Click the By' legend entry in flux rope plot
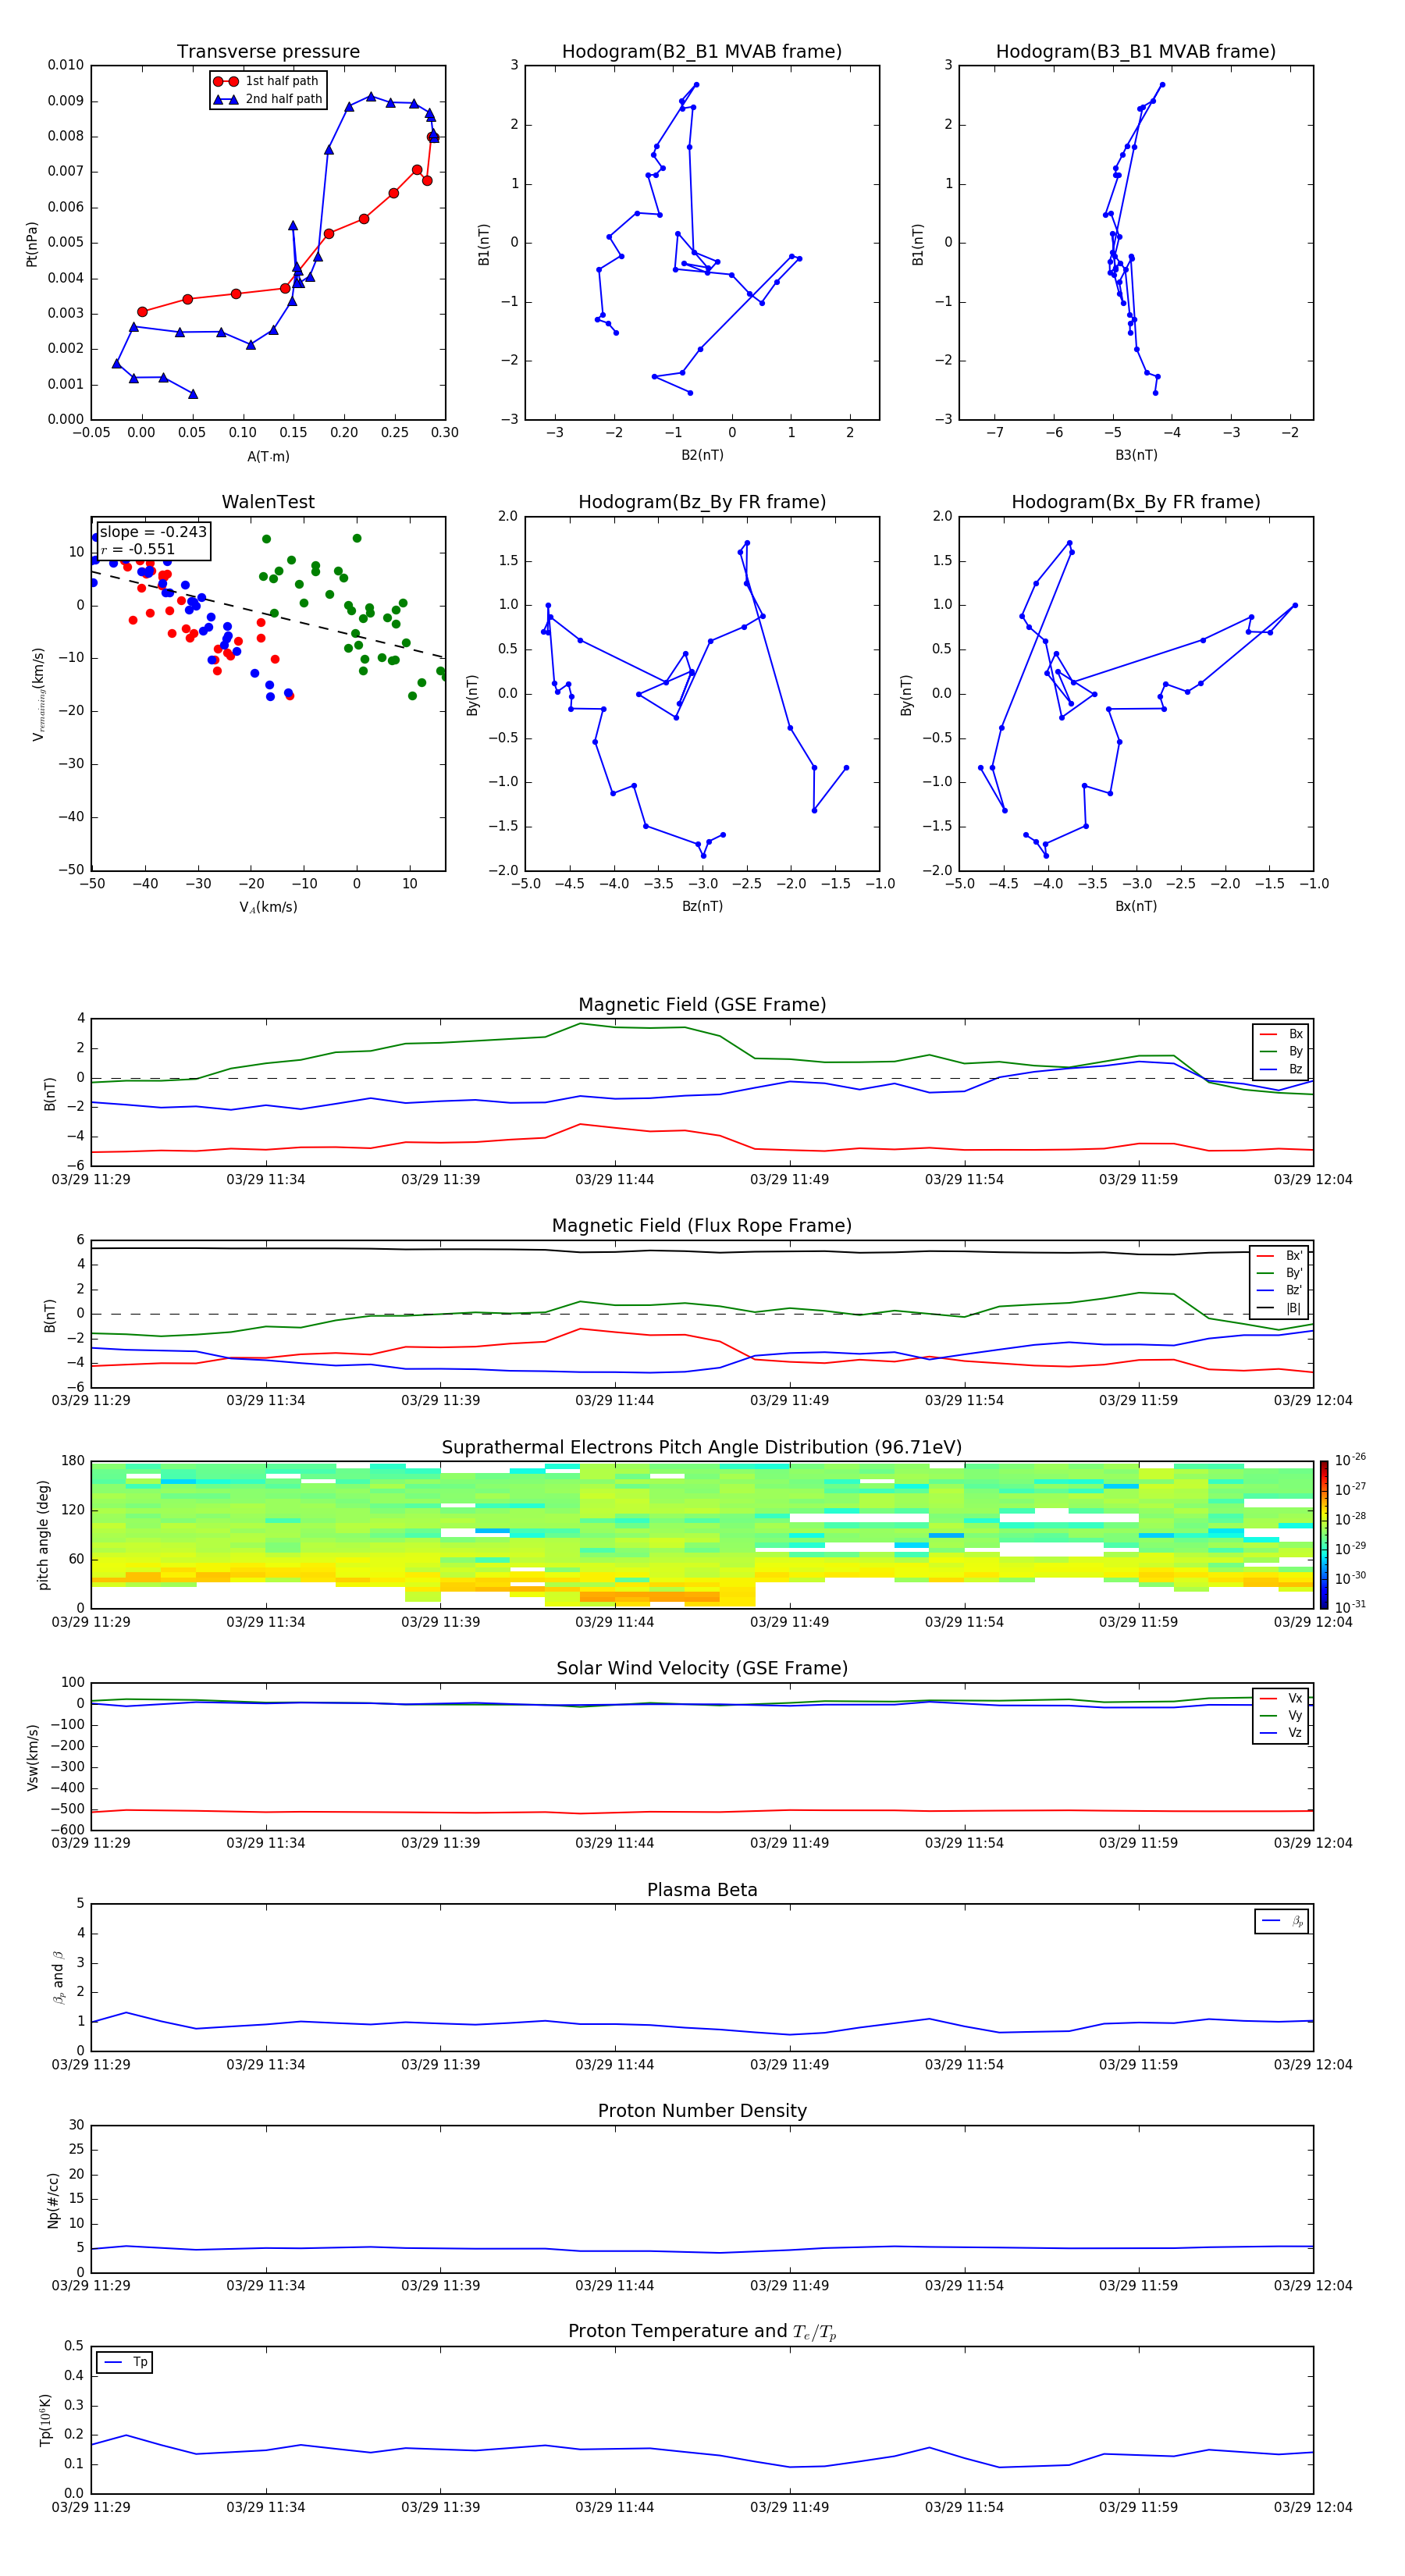1405x2576 pixels. point(1280,1273)
